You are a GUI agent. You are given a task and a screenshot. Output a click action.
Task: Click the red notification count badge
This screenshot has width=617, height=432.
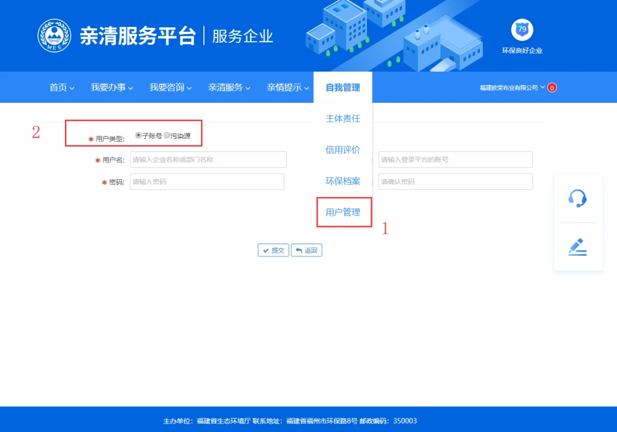click(552, 88)
